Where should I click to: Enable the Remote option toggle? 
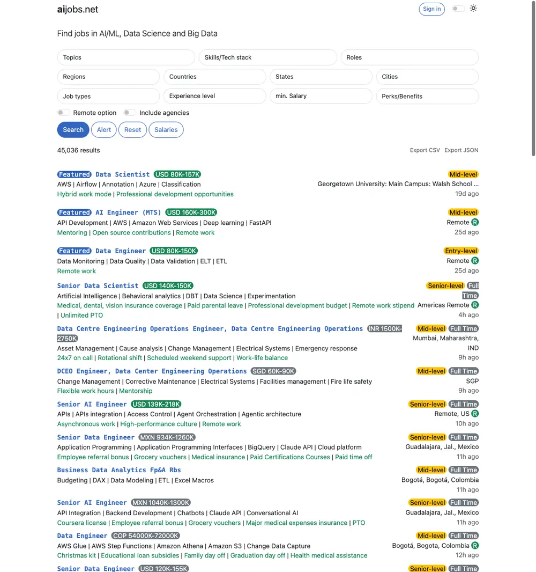pyautogui.click(x=63, y=113)
